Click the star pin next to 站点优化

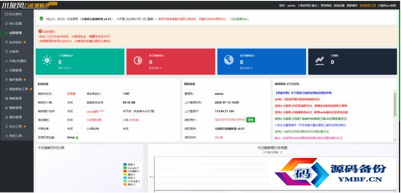pyautogui.click(x=25, y=42)
